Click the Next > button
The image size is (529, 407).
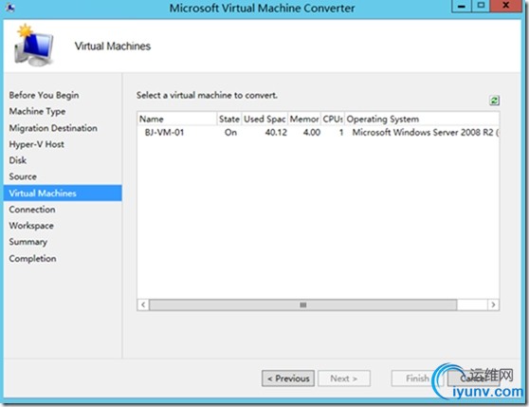coord(344,379)
